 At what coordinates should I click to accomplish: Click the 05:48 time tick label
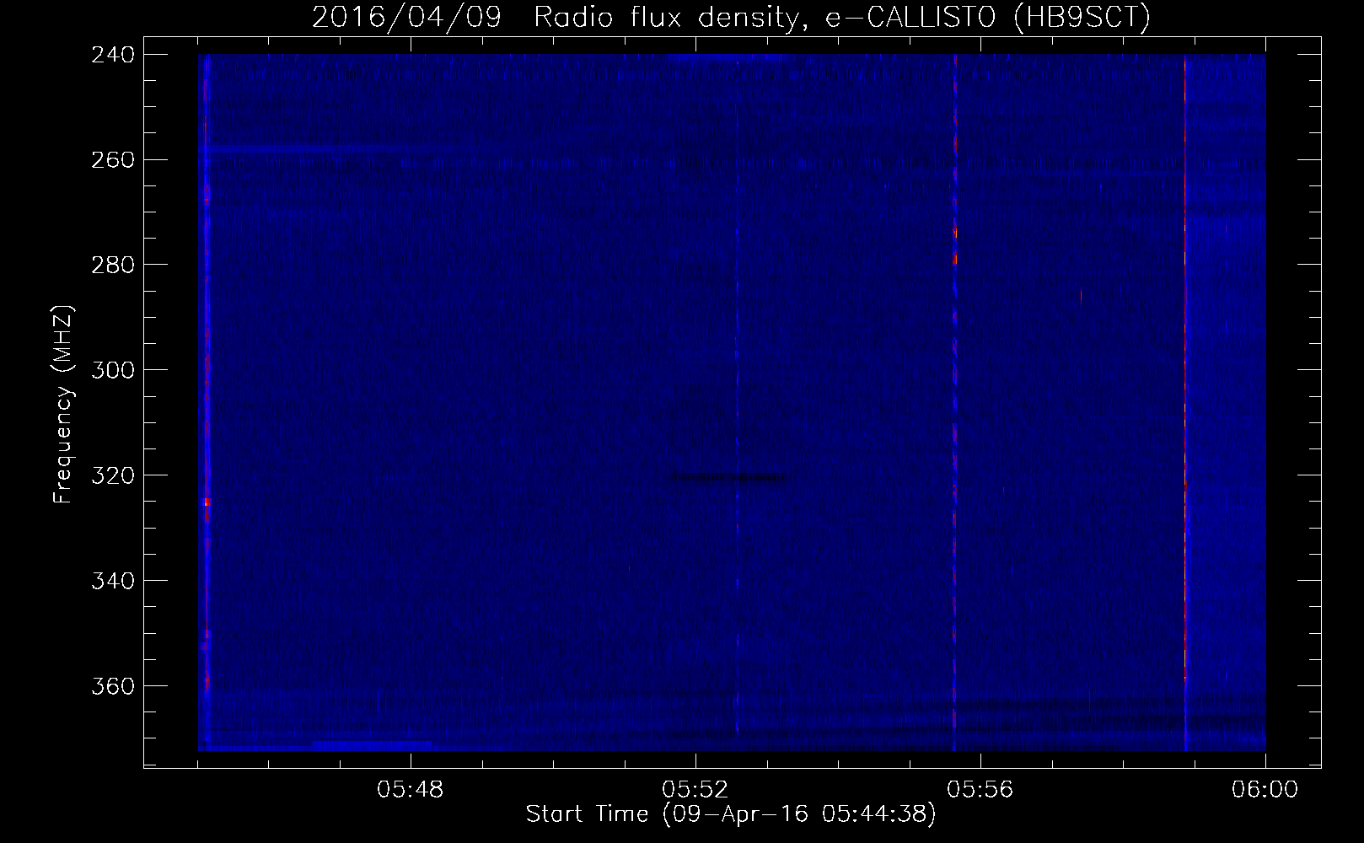click(411, 790)
